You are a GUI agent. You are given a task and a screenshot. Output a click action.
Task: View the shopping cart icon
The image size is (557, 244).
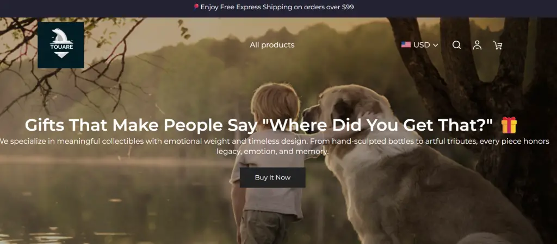pos(498,45)
